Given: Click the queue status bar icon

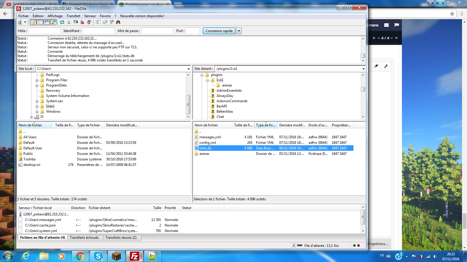Looking at the screenshot, I should coord(300,245).
